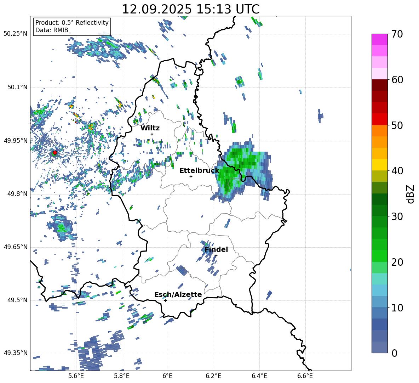This screenshot has height=383, width=419.
Task: Click the 49.8°N latitude label
Action: (17, 194)
